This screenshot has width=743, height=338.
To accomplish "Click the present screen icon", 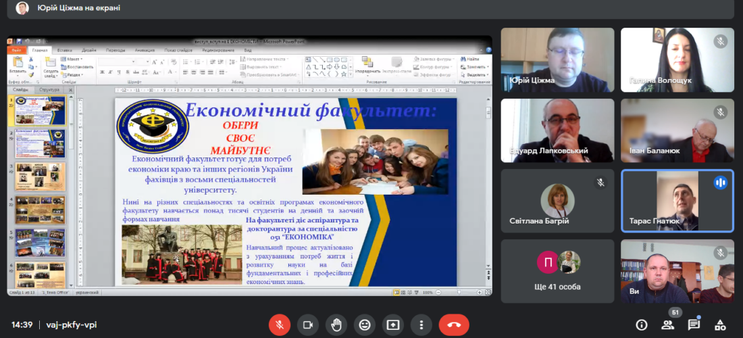I will pyautogui.click(x=393, y=324).
